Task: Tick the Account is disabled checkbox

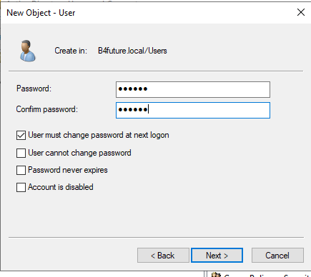Action: pos(21,187)
